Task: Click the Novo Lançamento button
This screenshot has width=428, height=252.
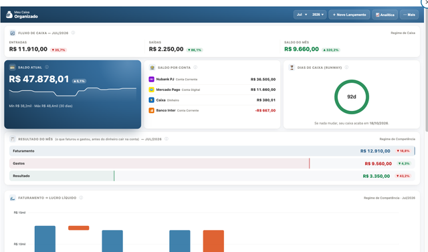Action: pos(349,15)
